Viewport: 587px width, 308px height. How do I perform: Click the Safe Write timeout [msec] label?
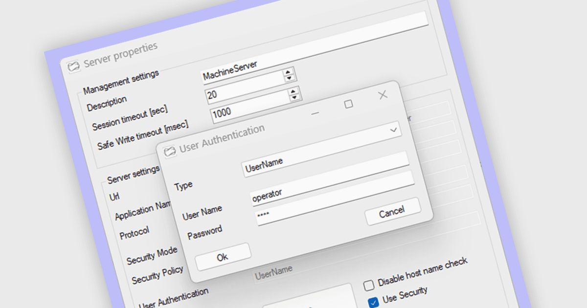click(x=142, y=136)
